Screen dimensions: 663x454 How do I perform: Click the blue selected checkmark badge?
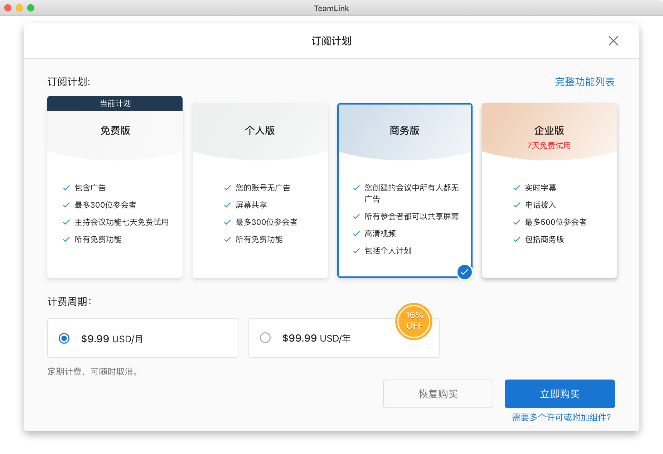[464, 272]
